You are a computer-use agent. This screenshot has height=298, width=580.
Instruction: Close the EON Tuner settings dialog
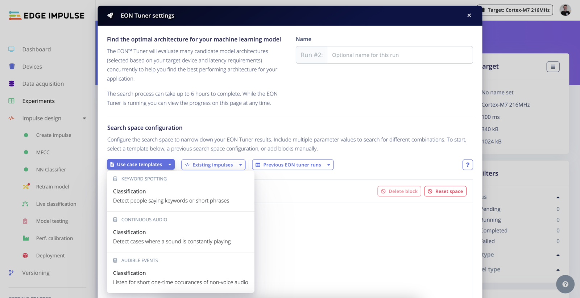click(x=469, y=15)
